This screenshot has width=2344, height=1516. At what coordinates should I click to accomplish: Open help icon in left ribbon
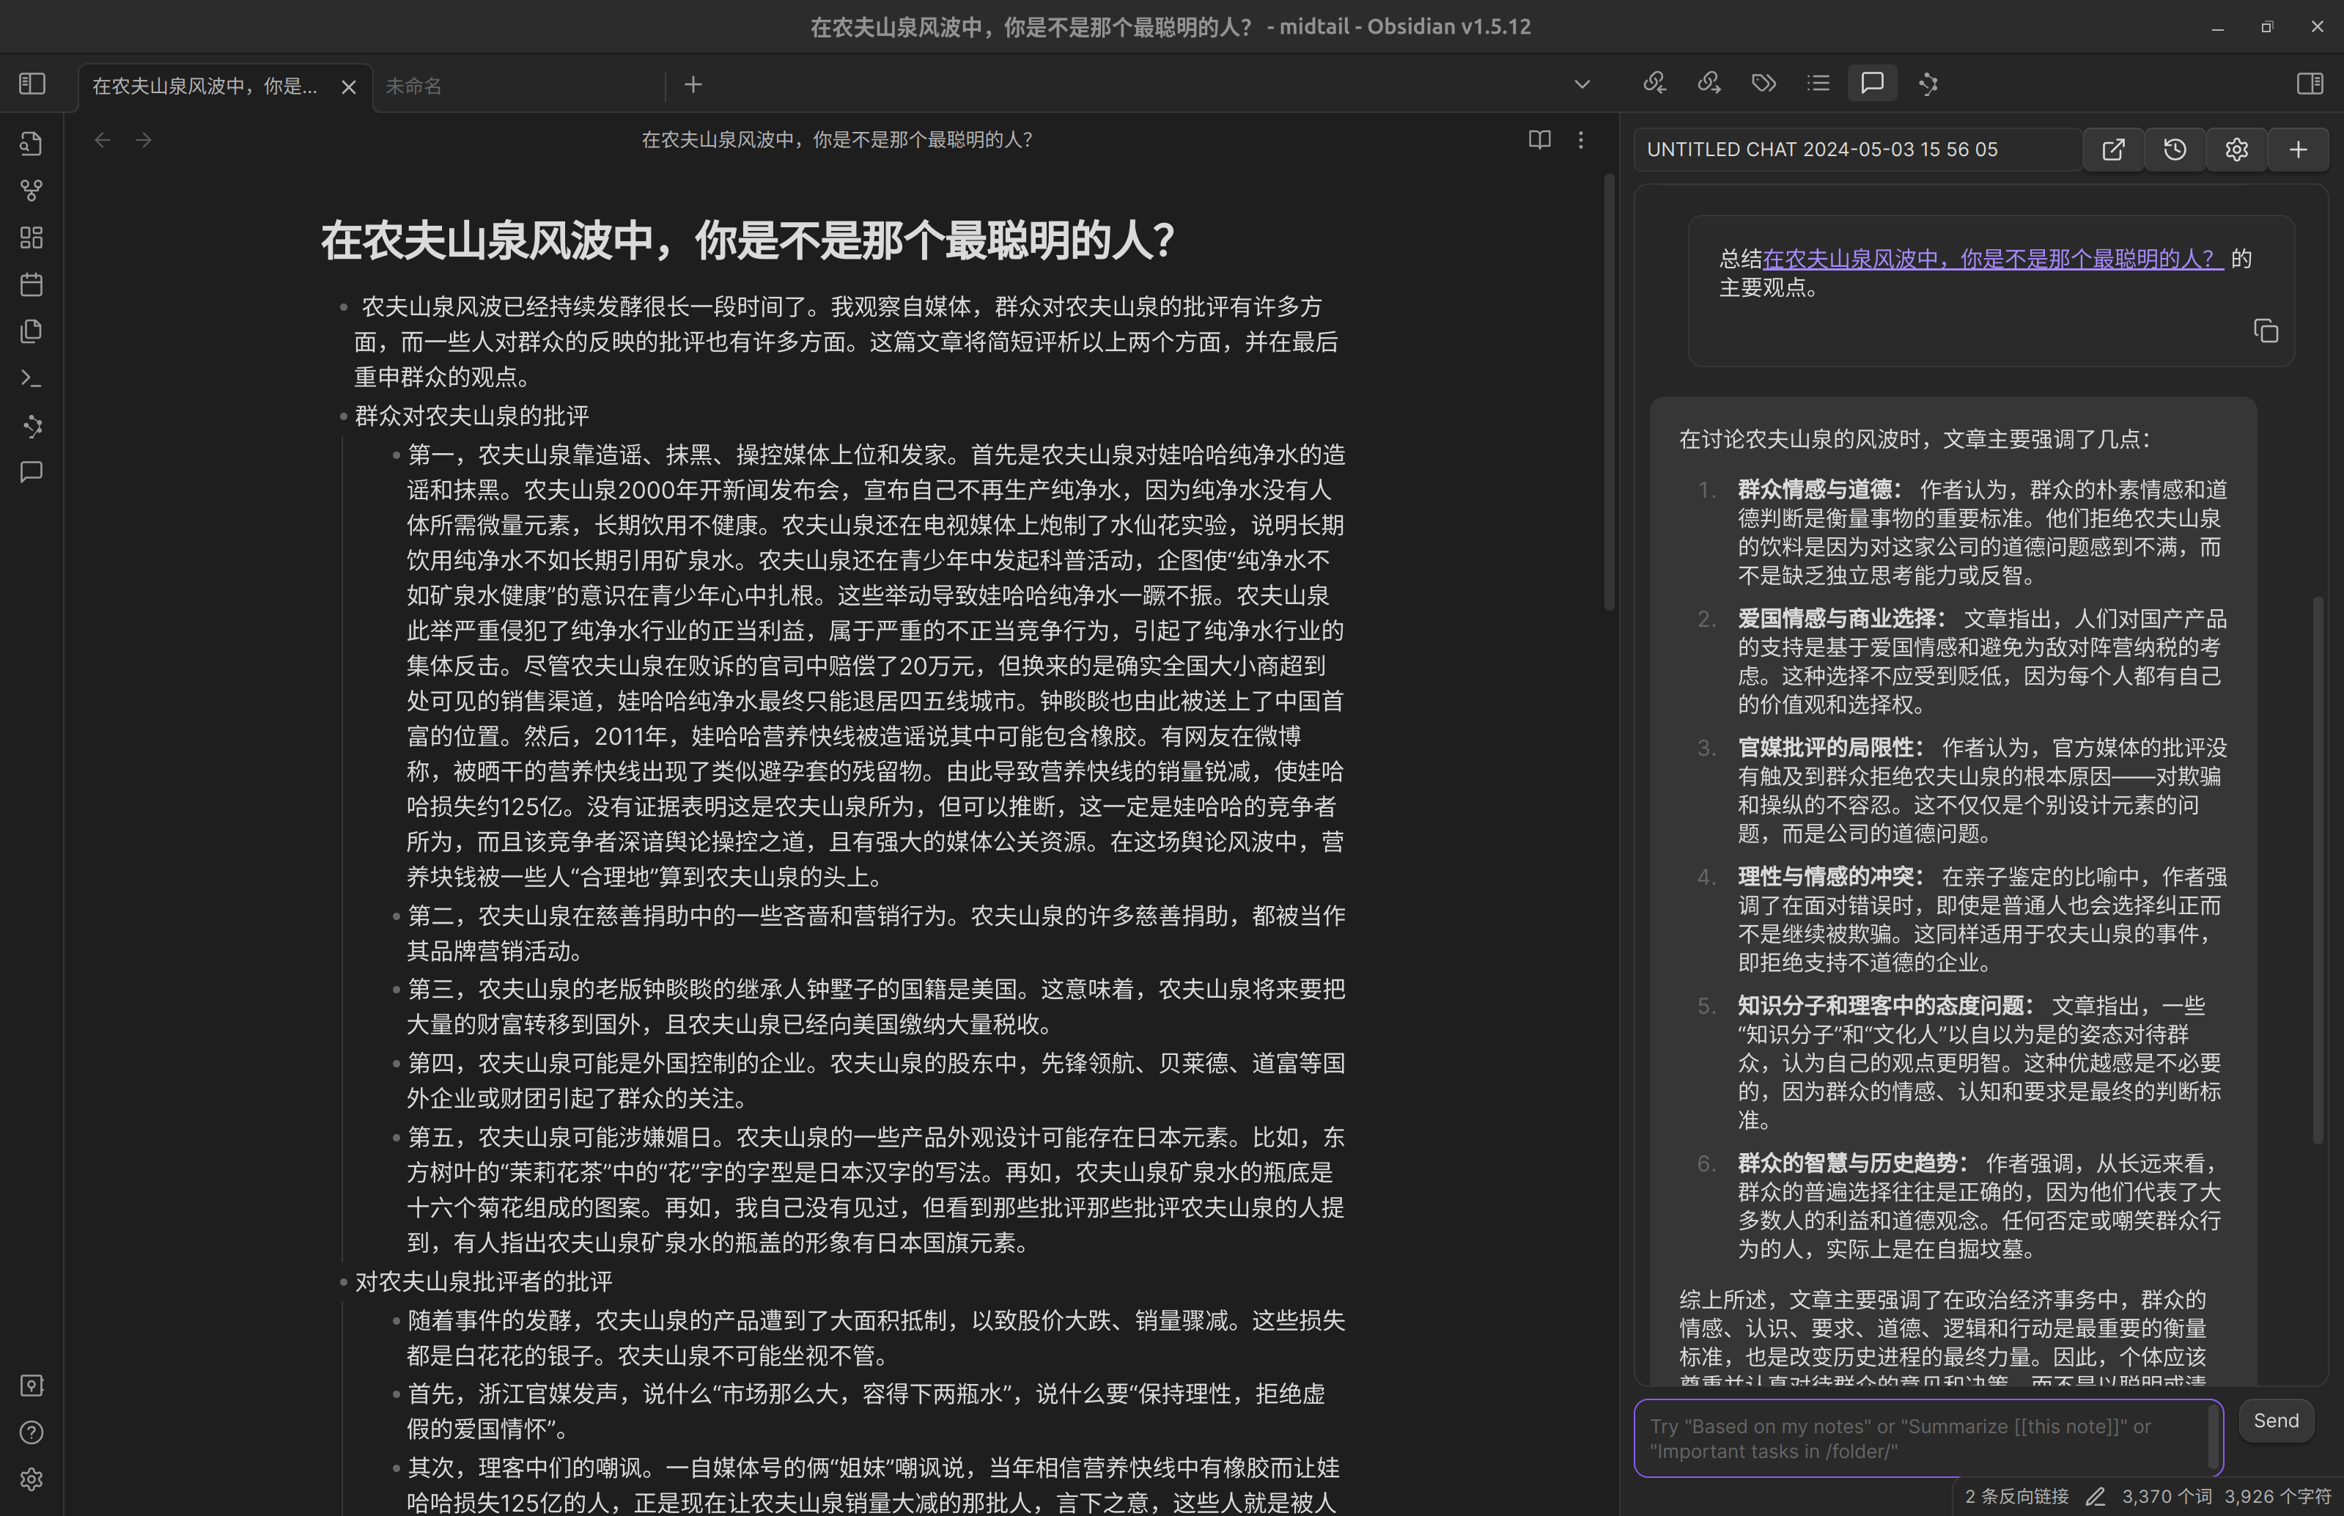(32, 1432)
